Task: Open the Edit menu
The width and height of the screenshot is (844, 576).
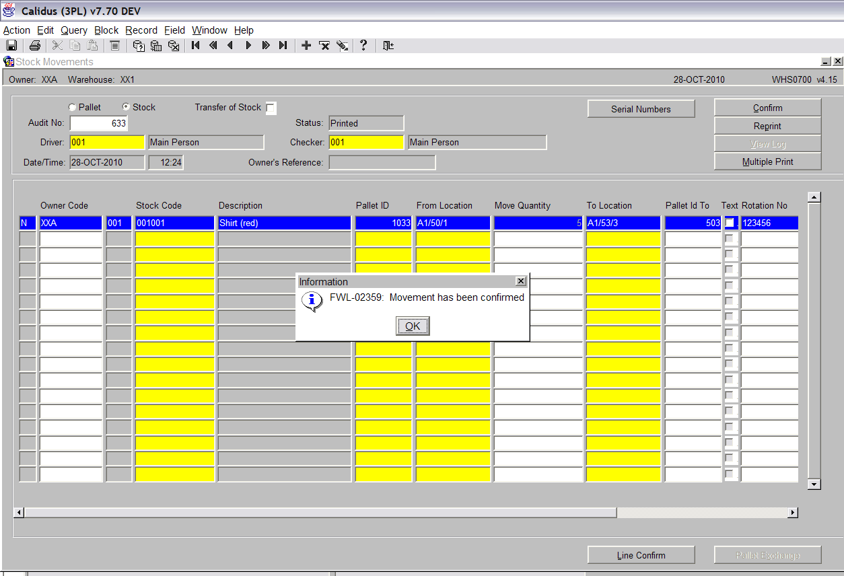Action: 45,30
